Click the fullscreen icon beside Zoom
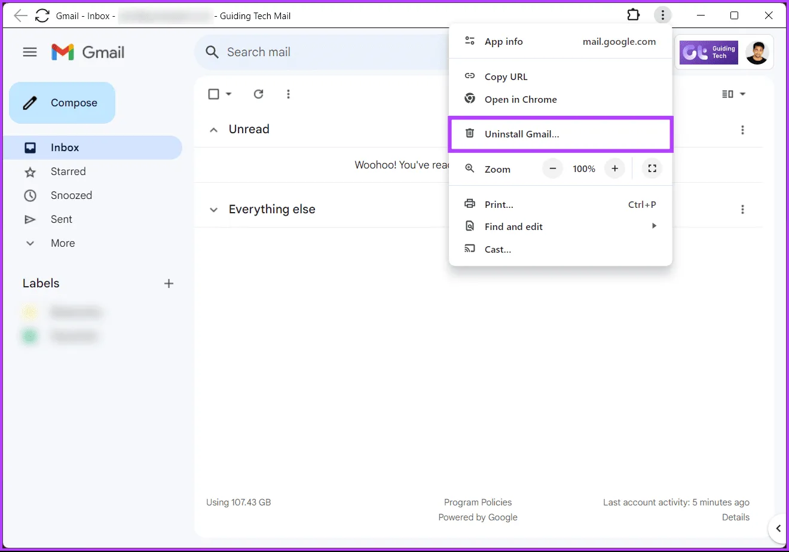This screenshot has width=789, height=552. [652, 168]
